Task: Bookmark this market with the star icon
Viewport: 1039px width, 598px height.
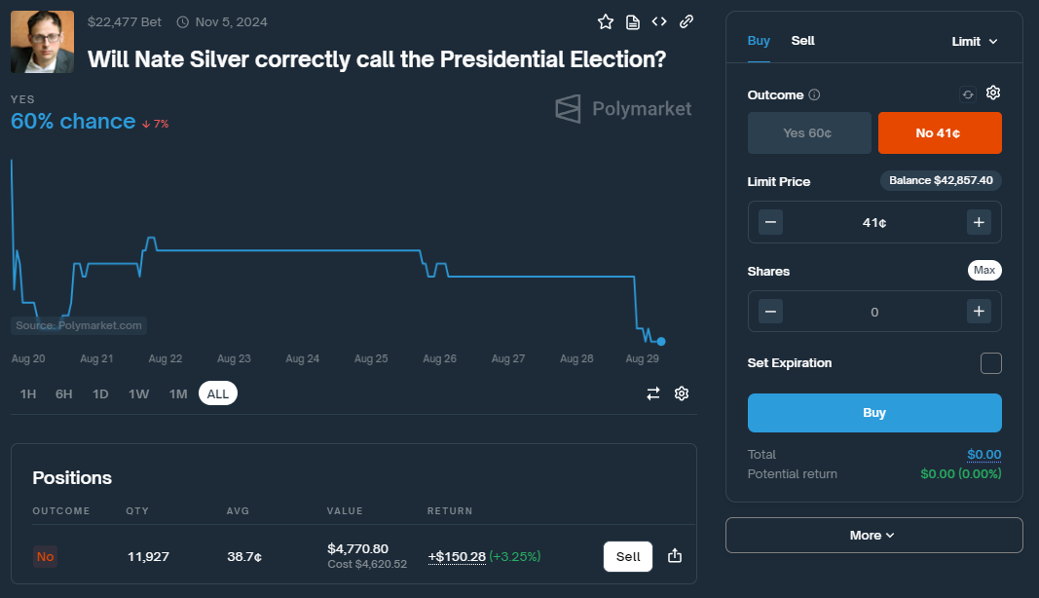Action: coord(606,21)
